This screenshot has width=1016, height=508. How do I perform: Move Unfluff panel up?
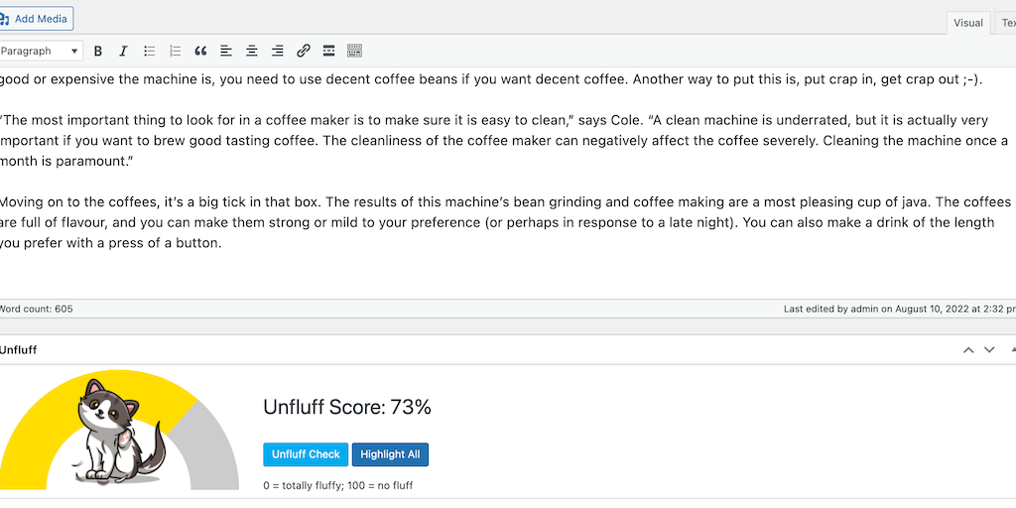pos(968,350)
